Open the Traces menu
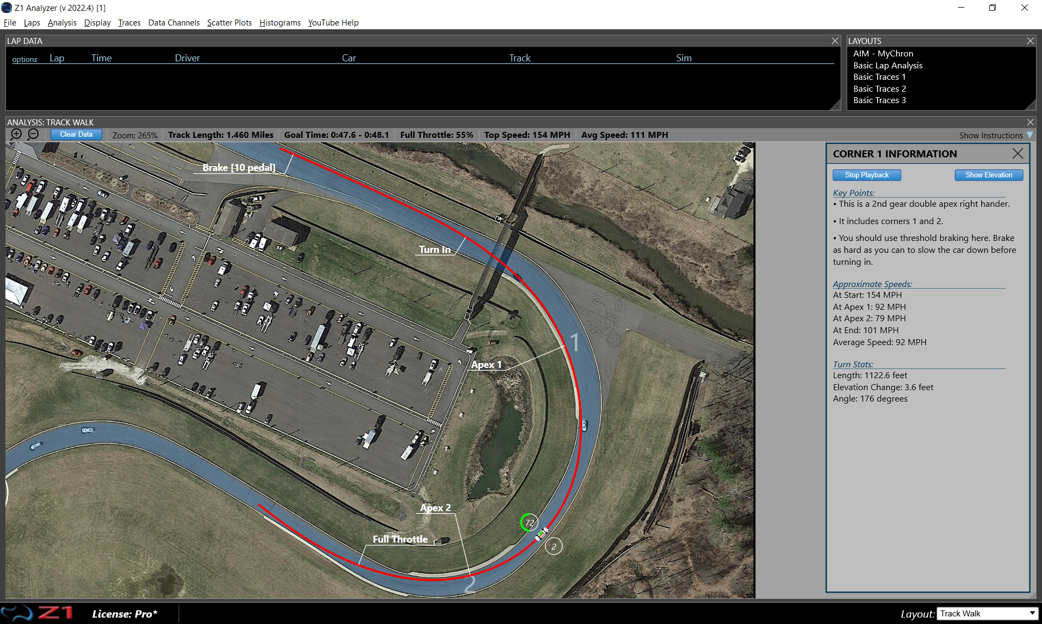Image resolution: width=1042 pixels, height=624 pixels. pyautogui.click(x=129, y=23)
